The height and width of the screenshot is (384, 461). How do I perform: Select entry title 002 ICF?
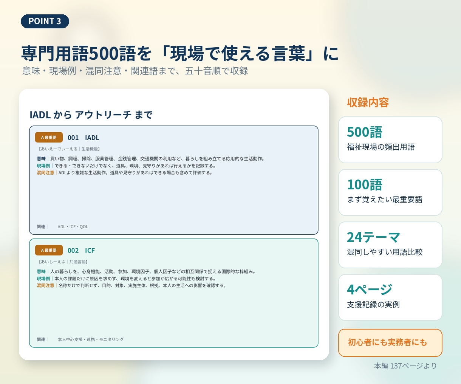tap(81, 250)
